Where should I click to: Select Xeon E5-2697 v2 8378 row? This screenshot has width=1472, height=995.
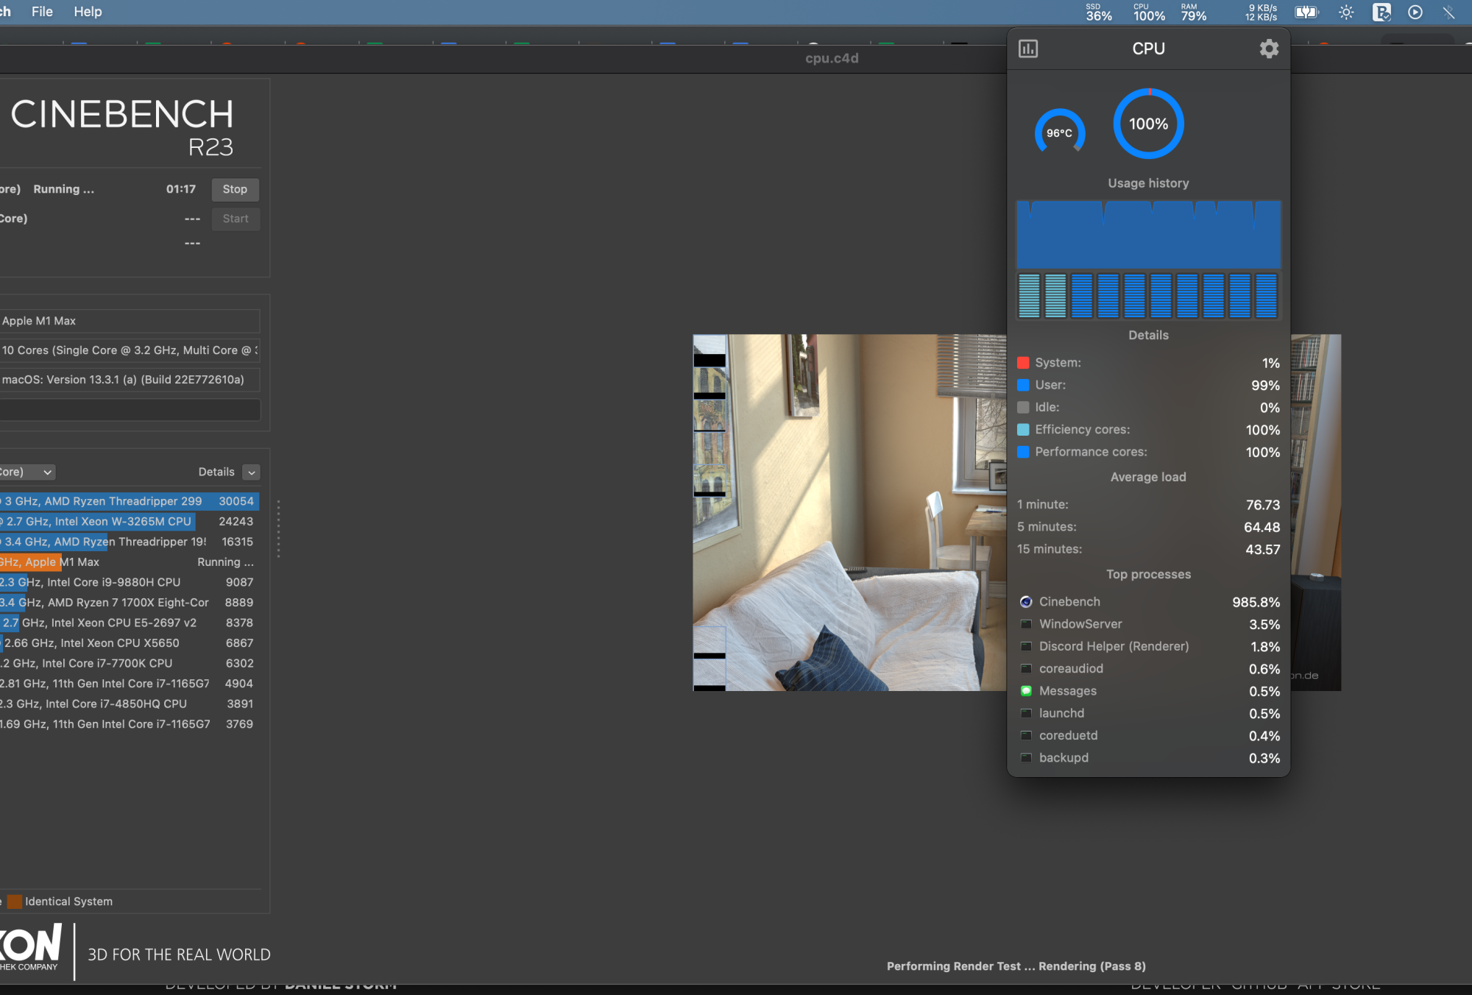pyautogui.click(x=130, y=623)
